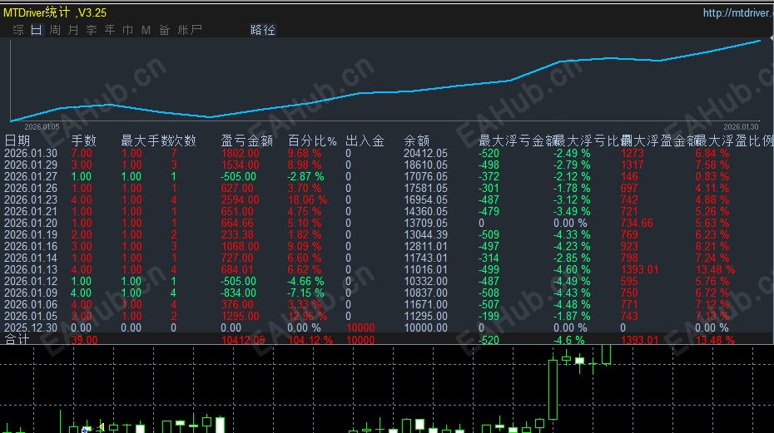This screenshot has height=433, width=774.
Task: Select the M tab
Action: pos(146,30)
